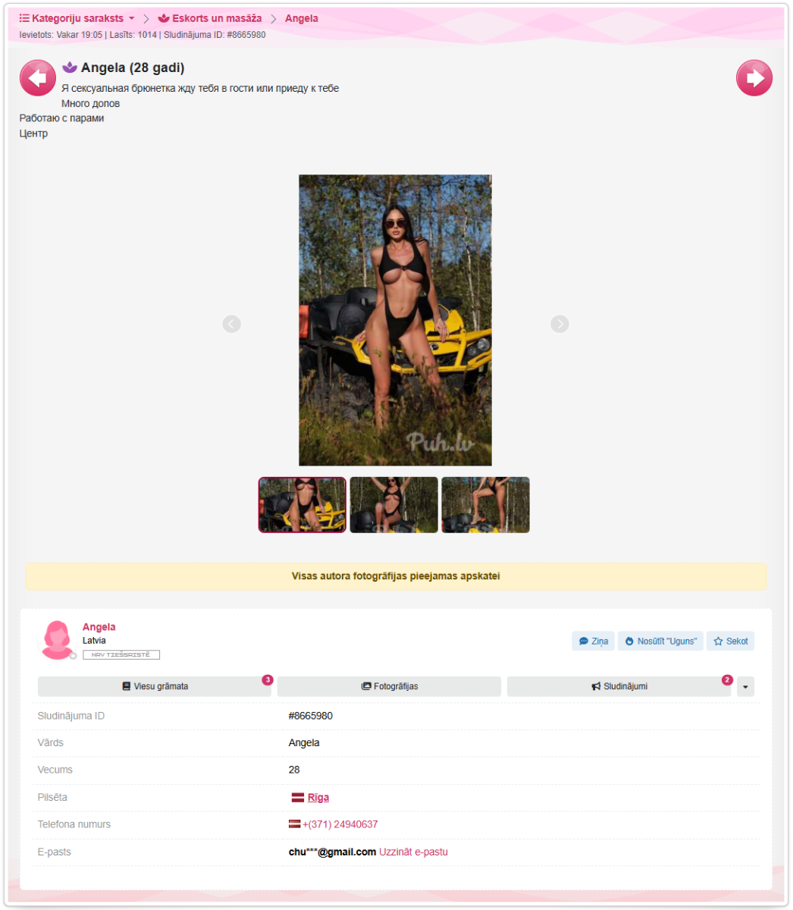Send a message via Ziņa button
This screenshot has width=793, height=910.
[x=593, y=641]
